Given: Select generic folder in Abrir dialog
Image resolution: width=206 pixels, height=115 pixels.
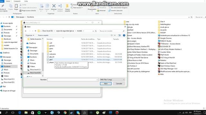Looking at the screenshot, I should coord(84,46).
